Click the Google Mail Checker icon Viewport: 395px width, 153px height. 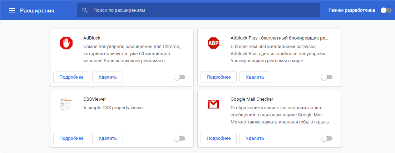213,104
